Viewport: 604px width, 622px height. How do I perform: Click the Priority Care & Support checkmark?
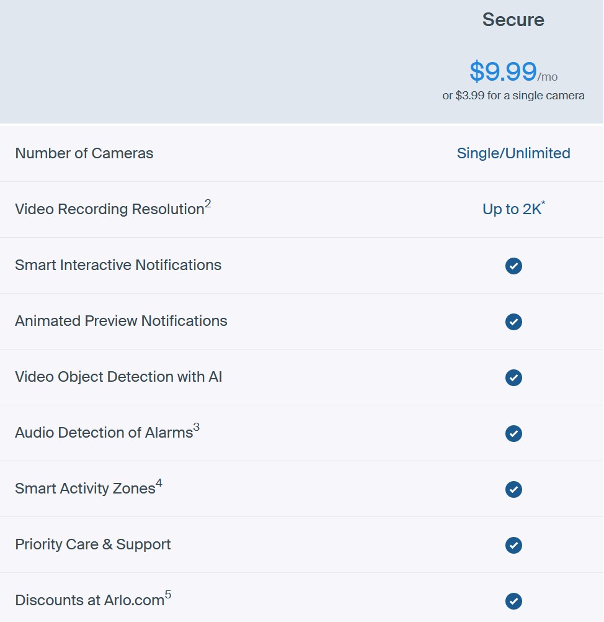tap(513, 545)
